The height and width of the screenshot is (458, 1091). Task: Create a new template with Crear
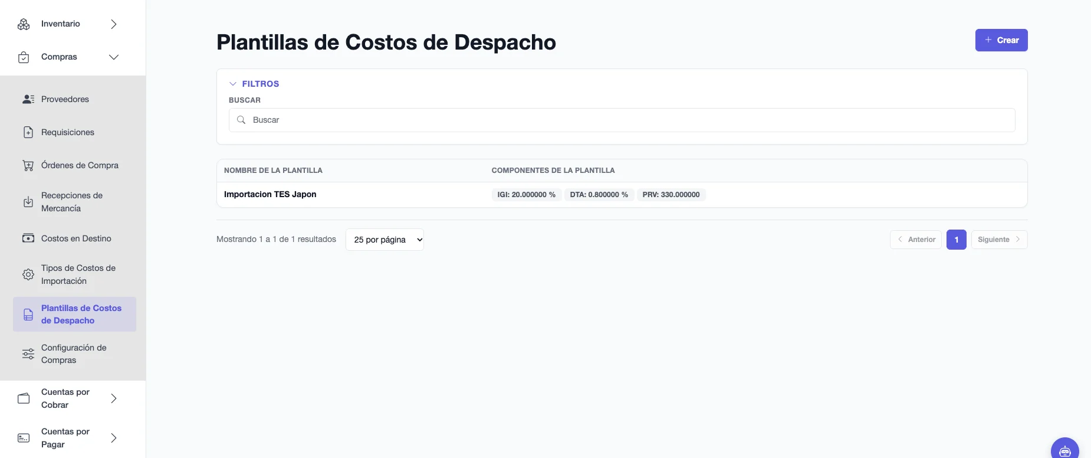point(1001,40)
